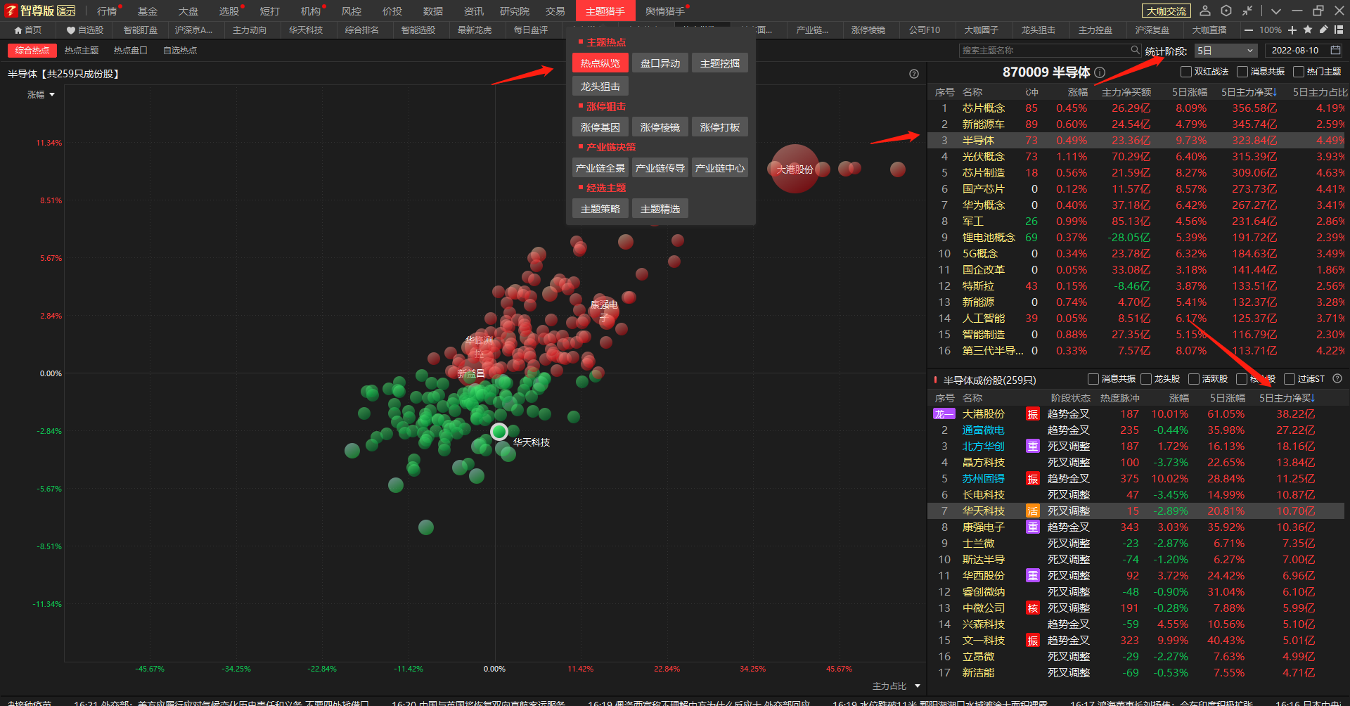Open the user account icon
1350x706 pixels.
(x=1205, y=11)
